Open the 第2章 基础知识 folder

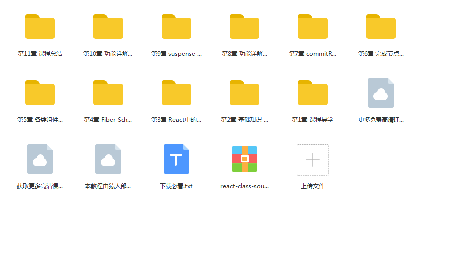point(245,93)
